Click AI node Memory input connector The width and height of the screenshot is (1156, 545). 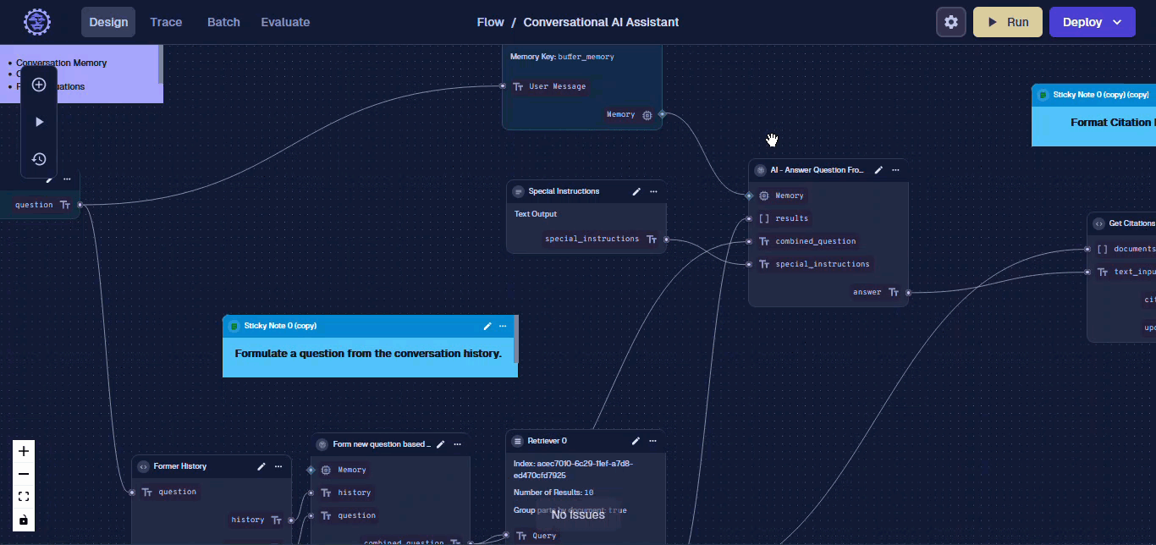(x=749, y=195)
